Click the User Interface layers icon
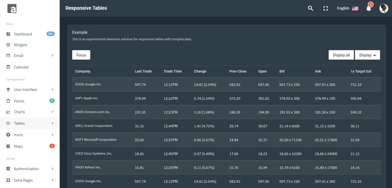The width and height of the screenshot is (392, 188). point(8,89)
